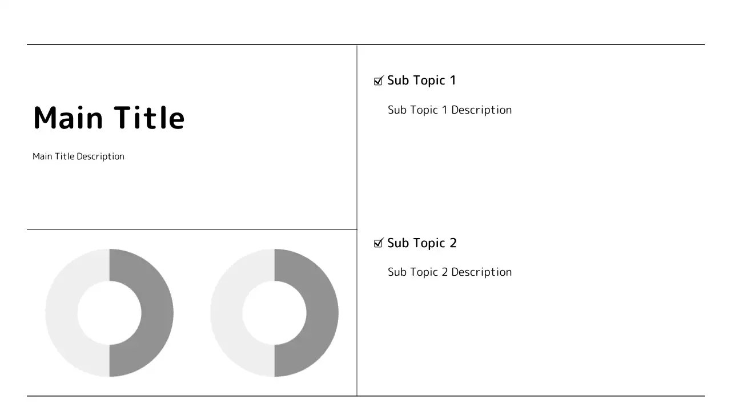
Task: Select dark gray half of left donut chart
Action: pos(156,313)
